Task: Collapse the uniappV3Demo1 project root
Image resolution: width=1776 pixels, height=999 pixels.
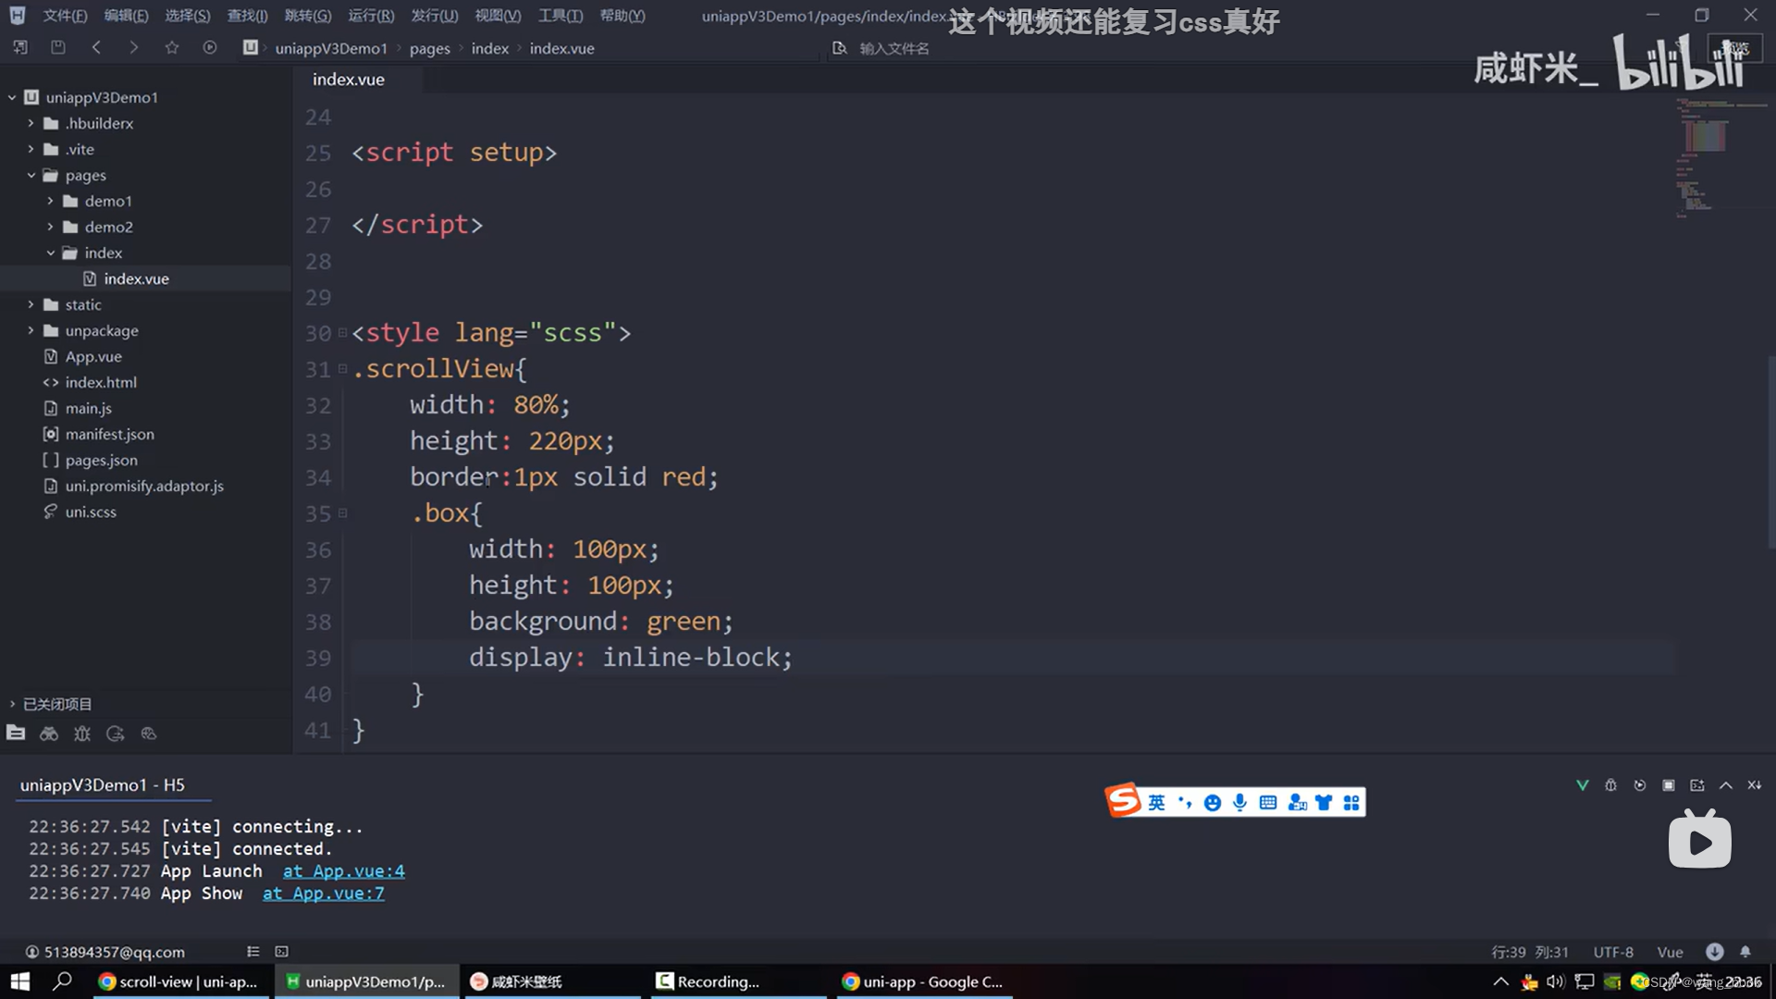Action: coord(12,97)
